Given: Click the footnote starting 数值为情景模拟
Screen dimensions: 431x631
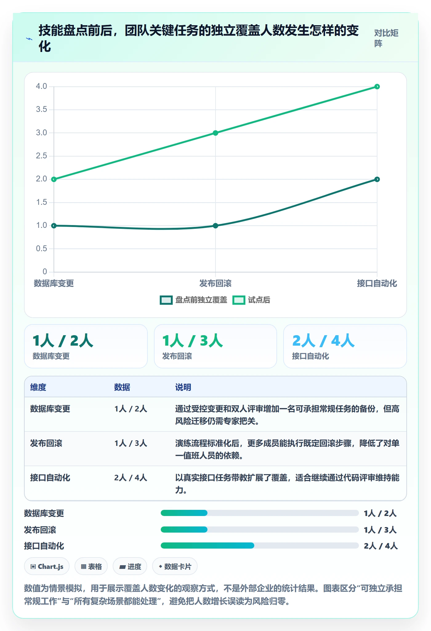Looking at the screenshot, I should point(213,594).
